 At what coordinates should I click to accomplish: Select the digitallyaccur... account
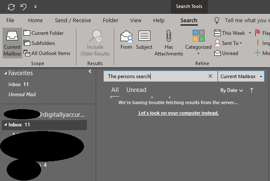click(45, 115)
